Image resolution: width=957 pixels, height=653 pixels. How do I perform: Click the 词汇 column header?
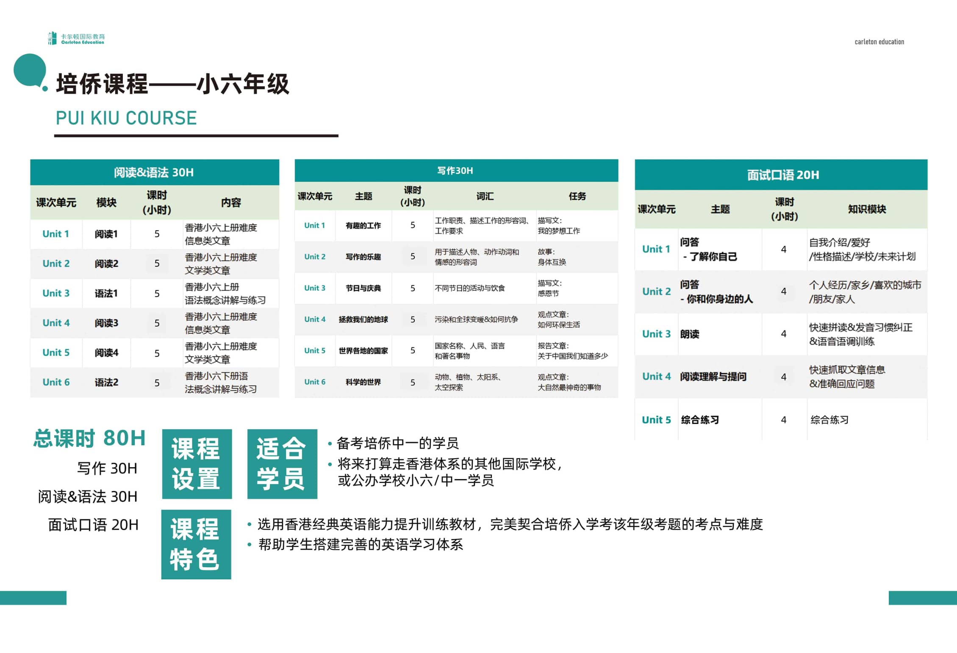coord(485,196)
